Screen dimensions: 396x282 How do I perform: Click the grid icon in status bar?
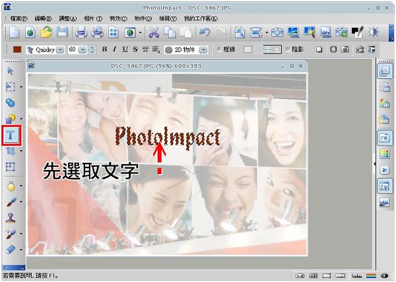click(313, 276)
